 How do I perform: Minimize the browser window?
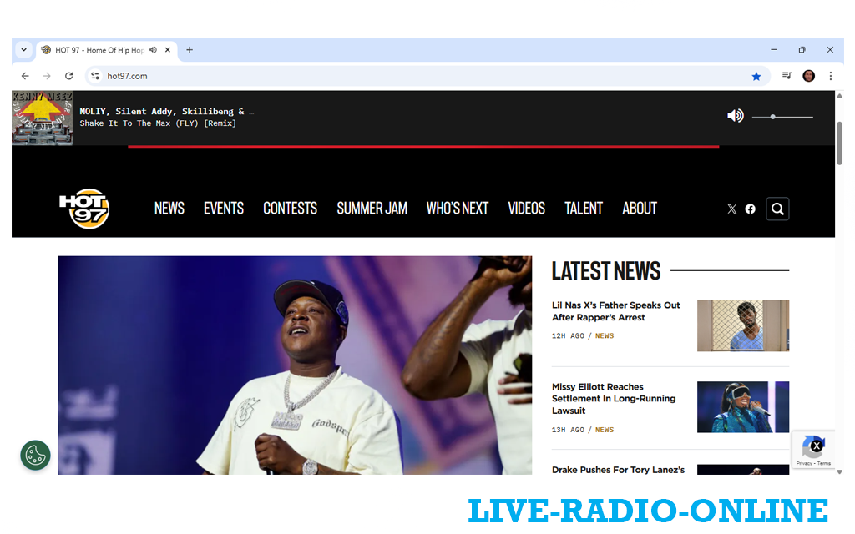[774, 49]
